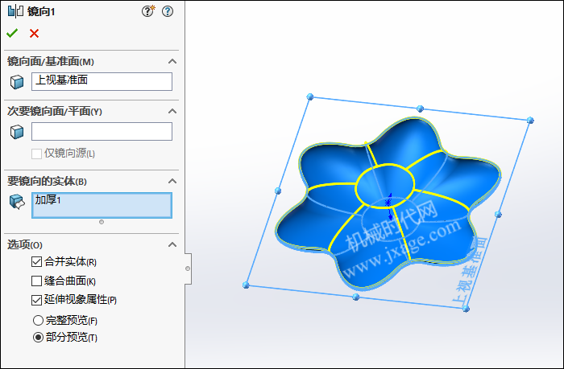Click the plane's top-right corner handle
This screenshot has height=369, width=564.
pos(530,121)
